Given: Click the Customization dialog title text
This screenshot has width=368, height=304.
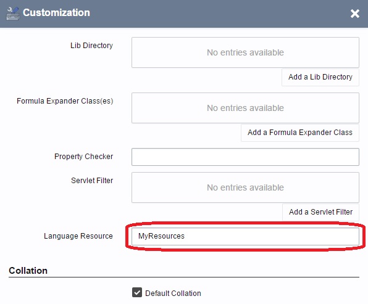Looking at the screenshot, I should [56, 13].
